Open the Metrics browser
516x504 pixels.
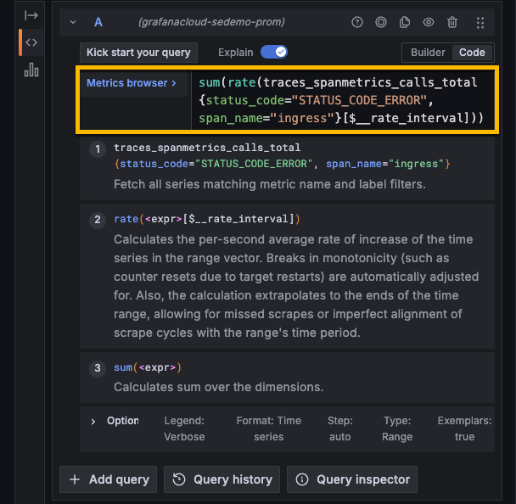[x=132, y=83]
